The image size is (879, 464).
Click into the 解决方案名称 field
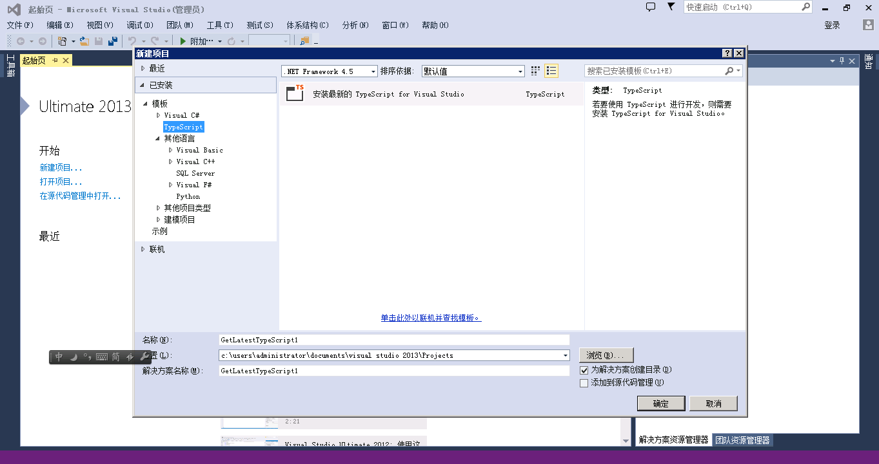tap(394, 371)
